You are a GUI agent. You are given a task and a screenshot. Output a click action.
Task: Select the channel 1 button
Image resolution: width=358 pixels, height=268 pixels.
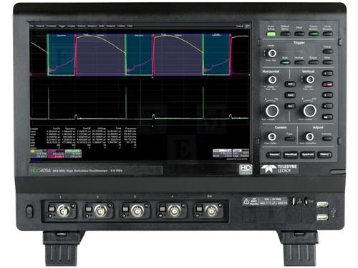[327, 73]
